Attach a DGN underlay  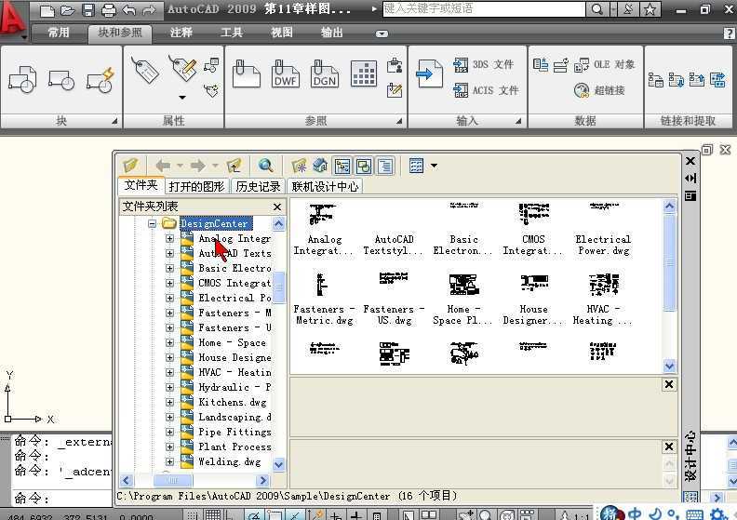point(325,74)
